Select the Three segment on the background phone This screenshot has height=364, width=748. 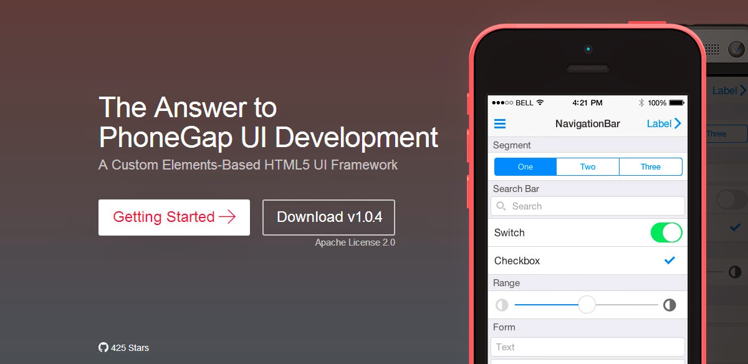coord(726,134)
